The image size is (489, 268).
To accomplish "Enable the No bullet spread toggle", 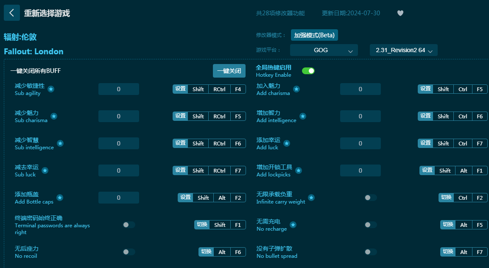I will click(371, 252).
